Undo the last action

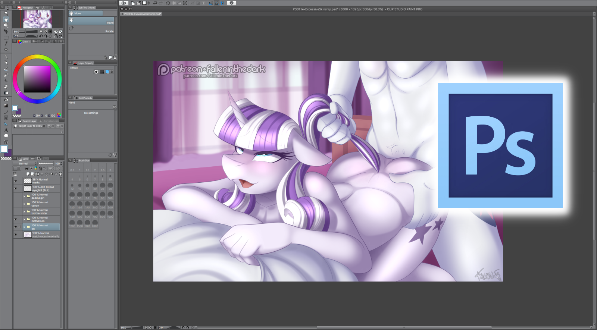pos(155,3)
